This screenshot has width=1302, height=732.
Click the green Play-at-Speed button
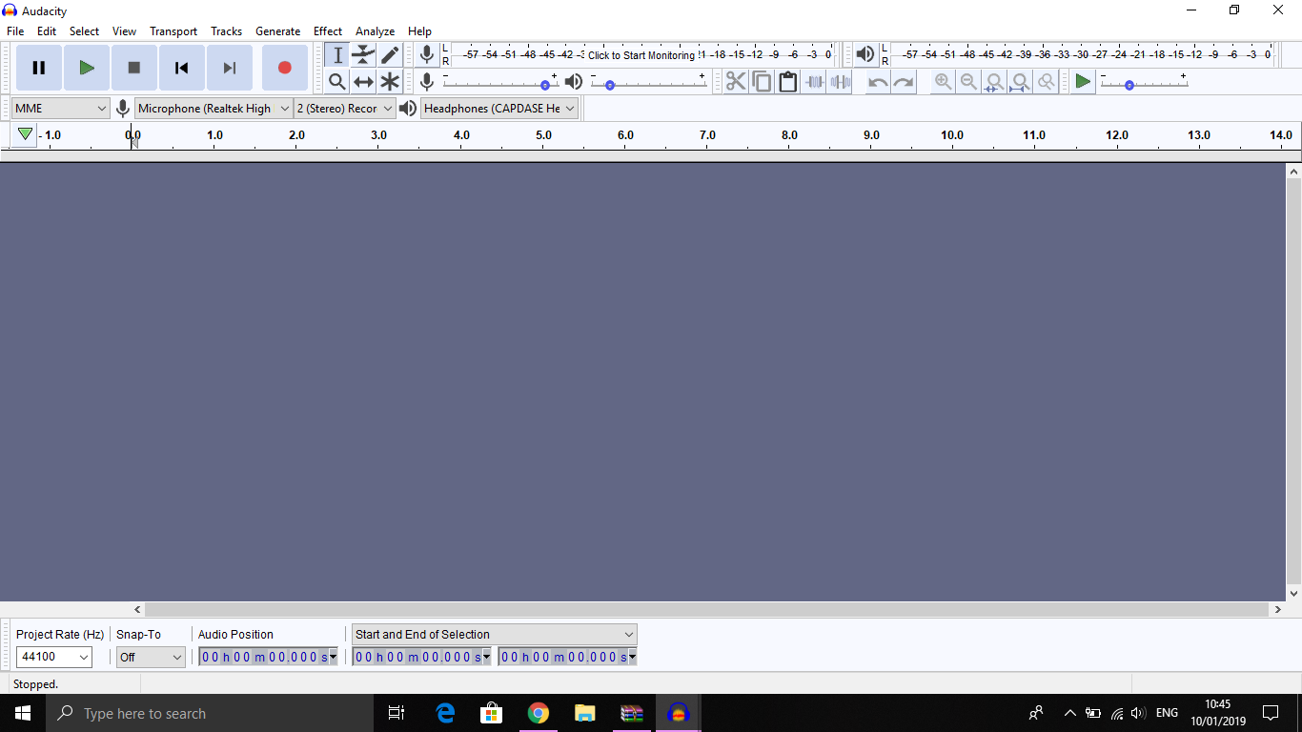point(1083,82)
